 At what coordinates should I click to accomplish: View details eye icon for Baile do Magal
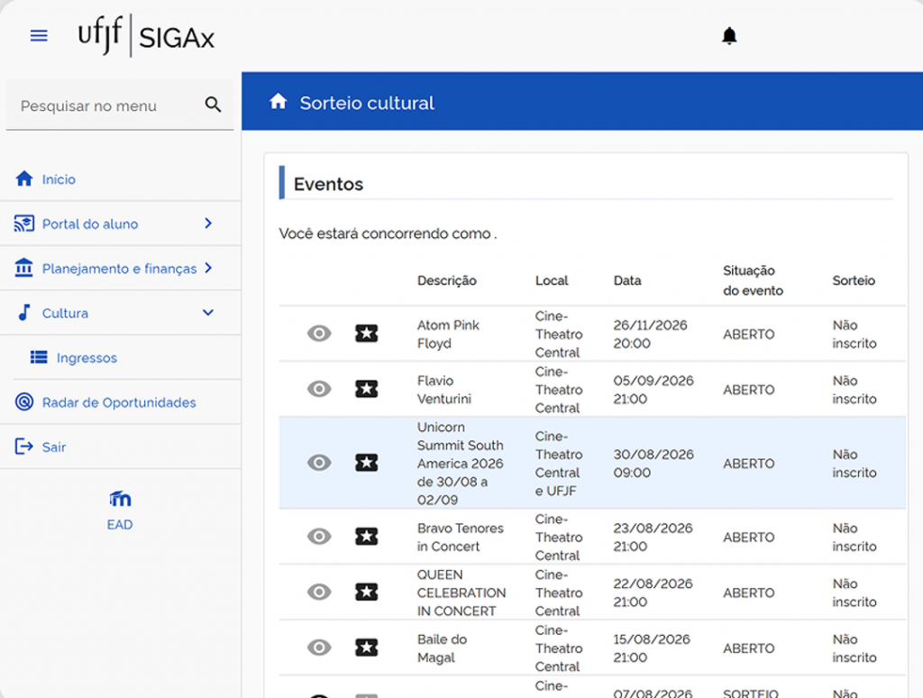319,647
